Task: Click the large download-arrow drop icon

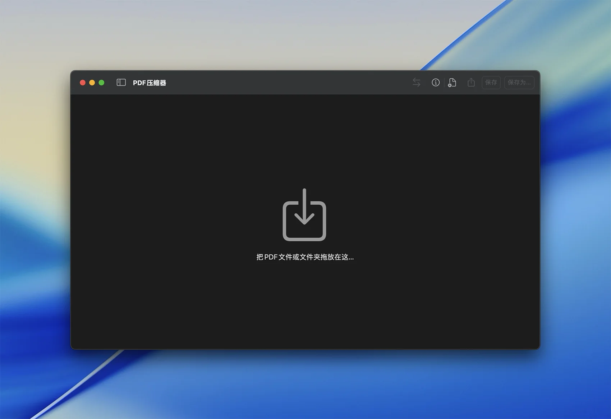Action: (304, 215)
